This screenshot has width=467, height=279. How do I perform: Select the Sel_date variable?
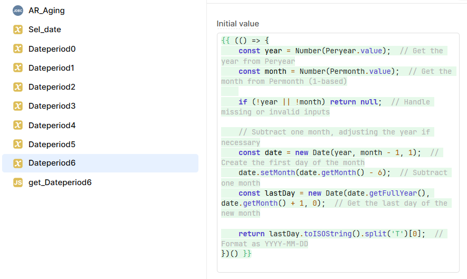tap(100, 30)
